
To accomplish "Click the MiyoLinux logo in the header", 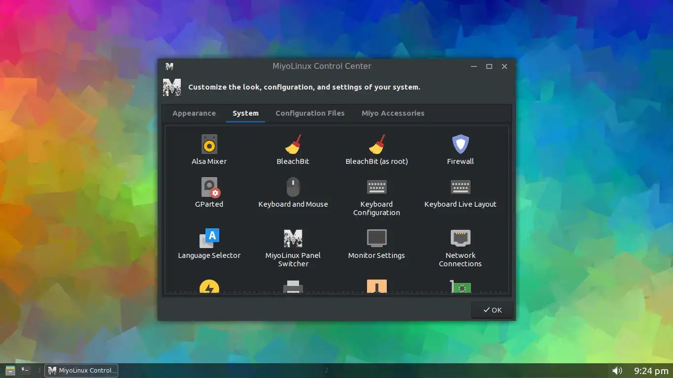I will coord(172,87).
